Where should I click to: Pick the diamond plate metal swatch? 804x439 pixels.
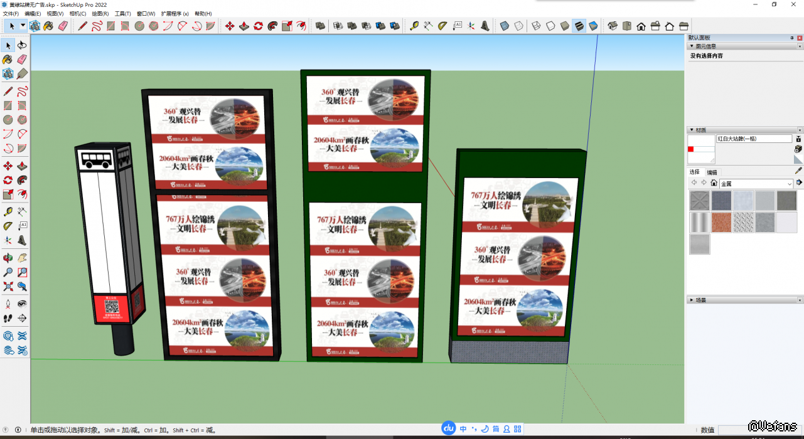pyautogui.click(x=743, y=222)
